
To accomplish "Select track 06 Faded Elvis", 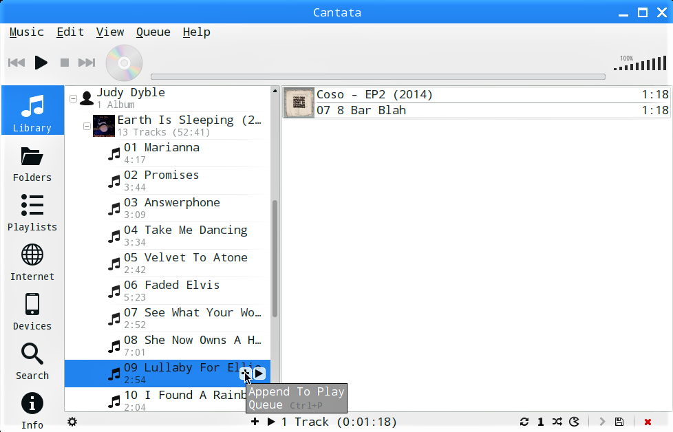I will click(x=167, y=290).
